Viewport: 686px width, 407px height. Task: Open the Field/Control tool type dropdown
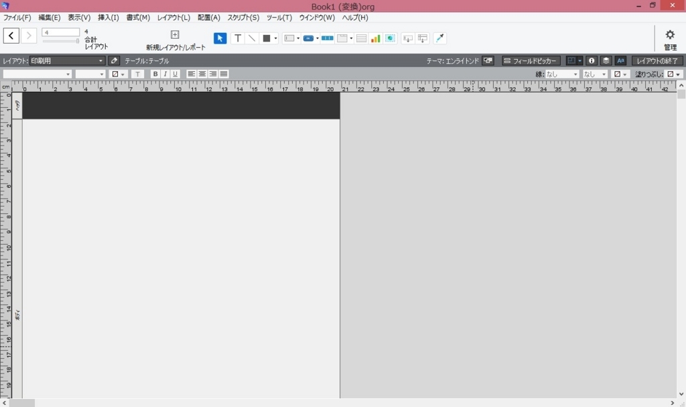click(x=298, y=38)
